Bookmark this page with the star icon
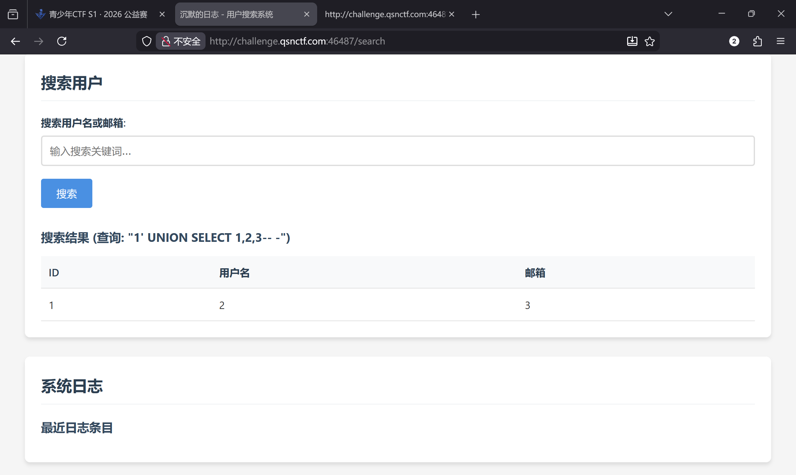Screen dimensions: 796x475 650,41
